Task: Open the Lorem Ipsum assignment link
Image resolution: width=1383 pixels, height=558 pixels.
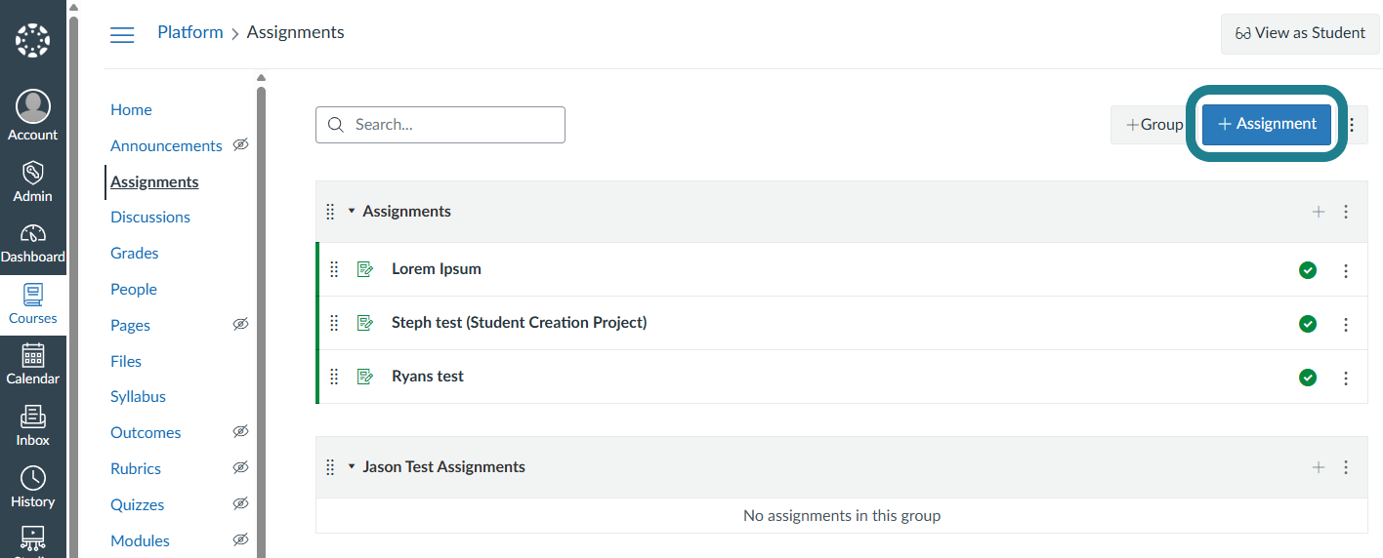Action: [437, 268]
